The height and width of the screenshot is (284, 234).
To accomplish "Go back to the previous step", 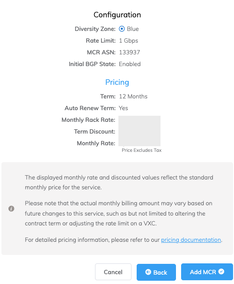I will click(156, 272).
